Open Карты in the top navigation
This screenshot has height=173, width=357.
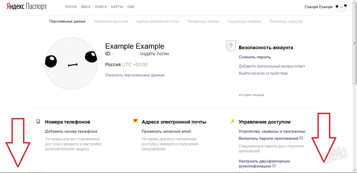[x=117, y=7]
